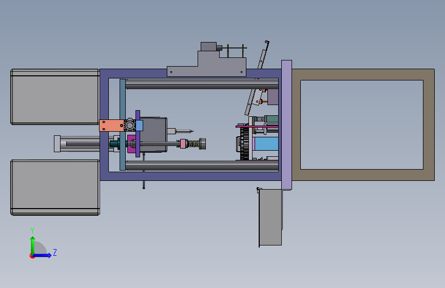The width and height of the screenshot is (445, 288).
Task: Select the upper dark guide rod
Action: [x=202, y=84]
